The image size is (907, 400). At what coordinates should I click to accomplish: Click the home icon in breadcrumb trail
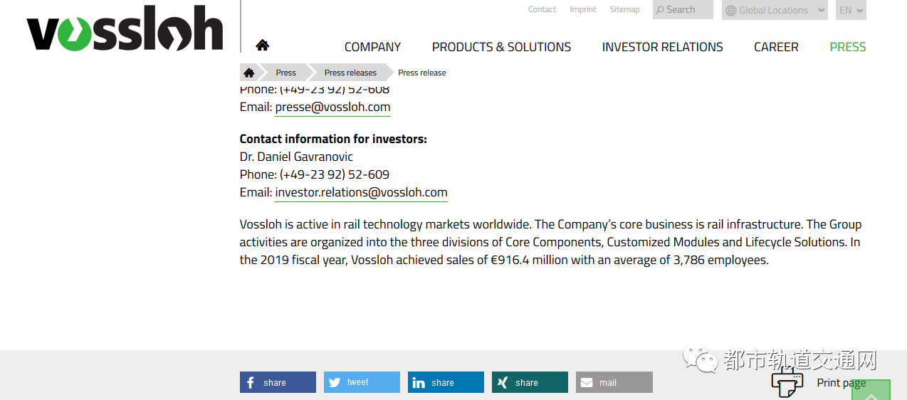248,73
